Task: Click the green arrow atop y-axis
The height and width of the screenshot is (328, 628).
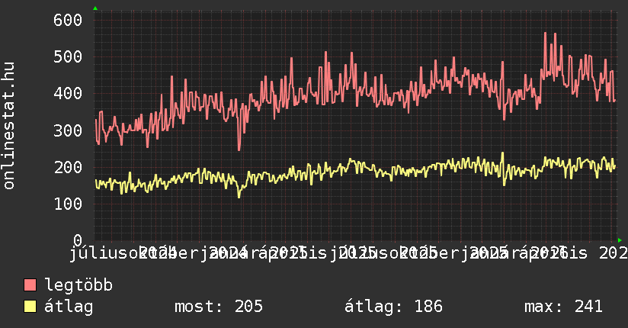Action: [95, 8]
